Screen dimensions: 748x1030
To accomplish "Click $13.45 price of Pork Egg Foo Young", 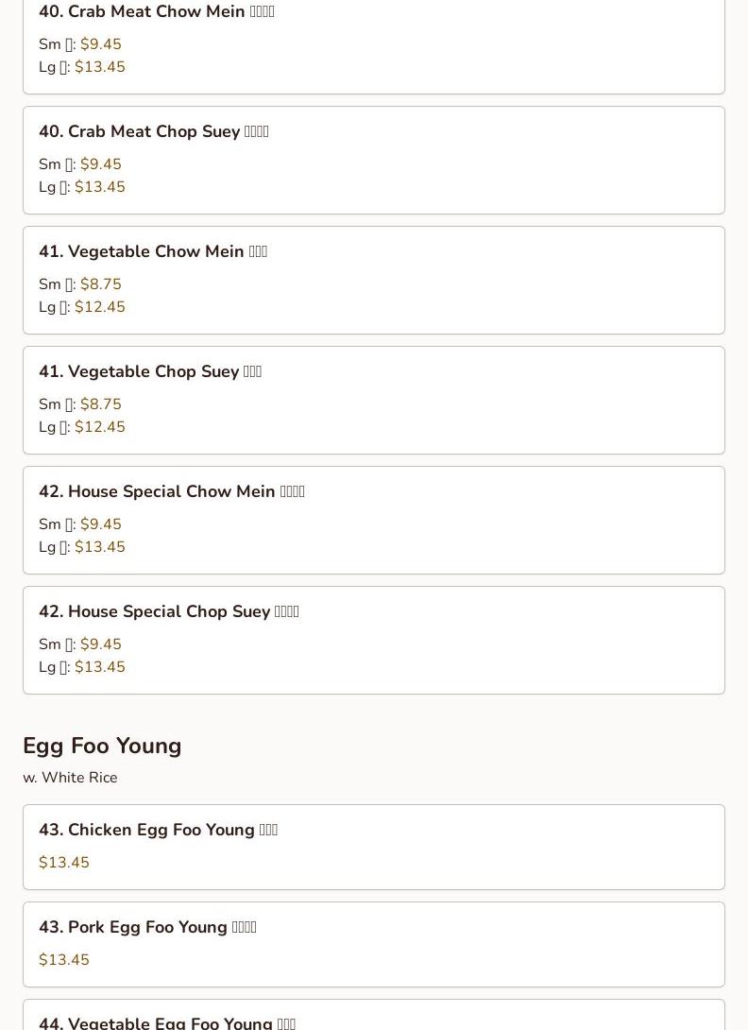I will point(63,960).
